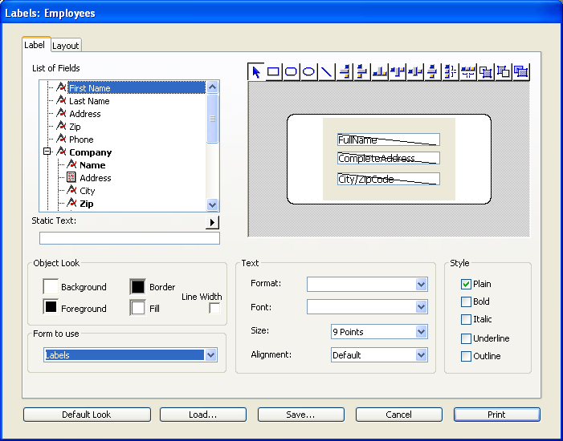Image resolution: width=563 pixels, height=441 pixels.
Task: Toggle the Underline checkbox
Action: pyautogui.click(x=466, y=338)
